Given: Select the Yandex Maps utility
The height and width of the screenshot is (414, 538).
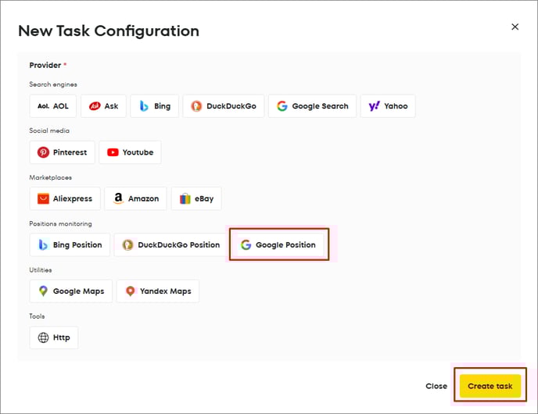Looking at the screenshot, I should click(x=158, y=291).
